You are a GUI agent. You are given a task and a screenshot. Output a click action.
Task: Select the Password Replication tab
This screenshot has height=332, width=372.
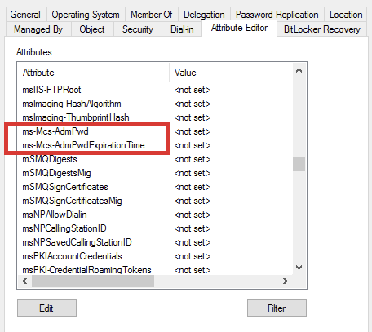[x=277, y=15]
